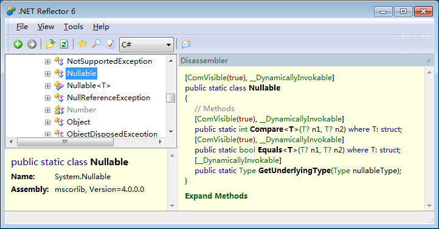Click the tree scroll down arrow
Image resolution: width=439 pixels, height=229 pixels.
coord(171,131)
